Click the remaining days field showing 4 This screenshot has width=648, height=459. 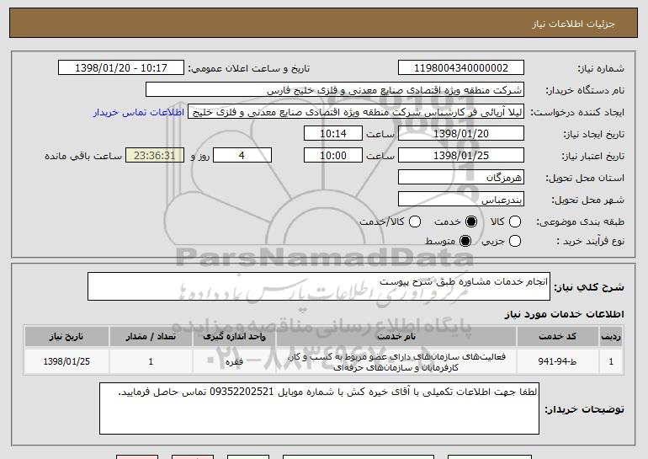click(242, 156)
